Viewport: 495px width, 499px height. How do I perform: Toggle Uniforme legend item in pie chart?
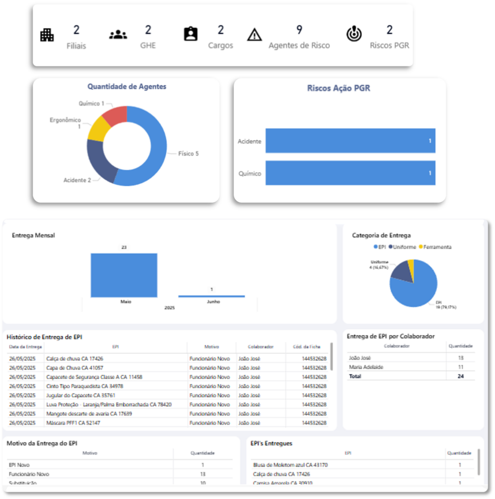coord(402,247)
